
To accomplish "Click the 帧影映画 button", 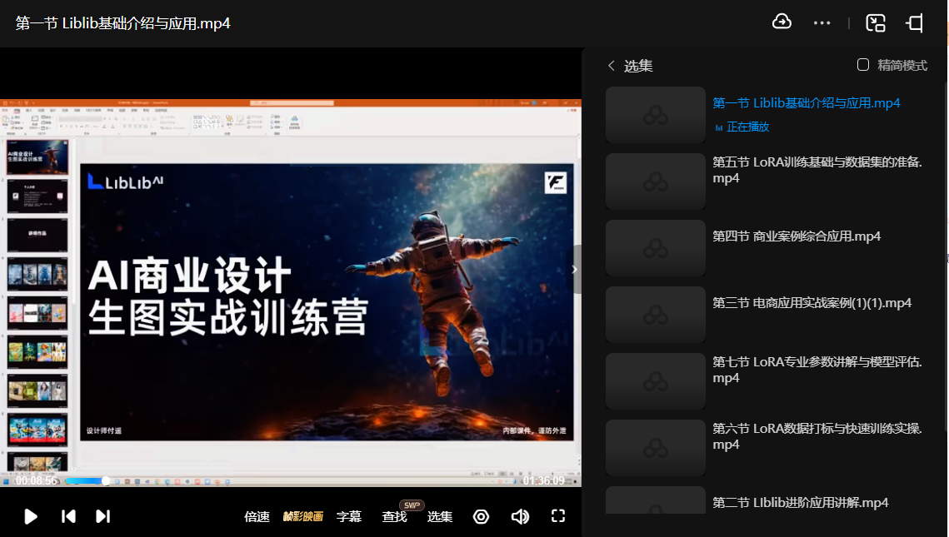I will (303, 516).
